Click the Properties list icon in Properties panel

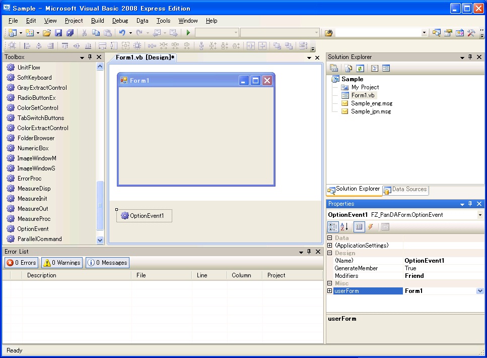click(359, 227)
